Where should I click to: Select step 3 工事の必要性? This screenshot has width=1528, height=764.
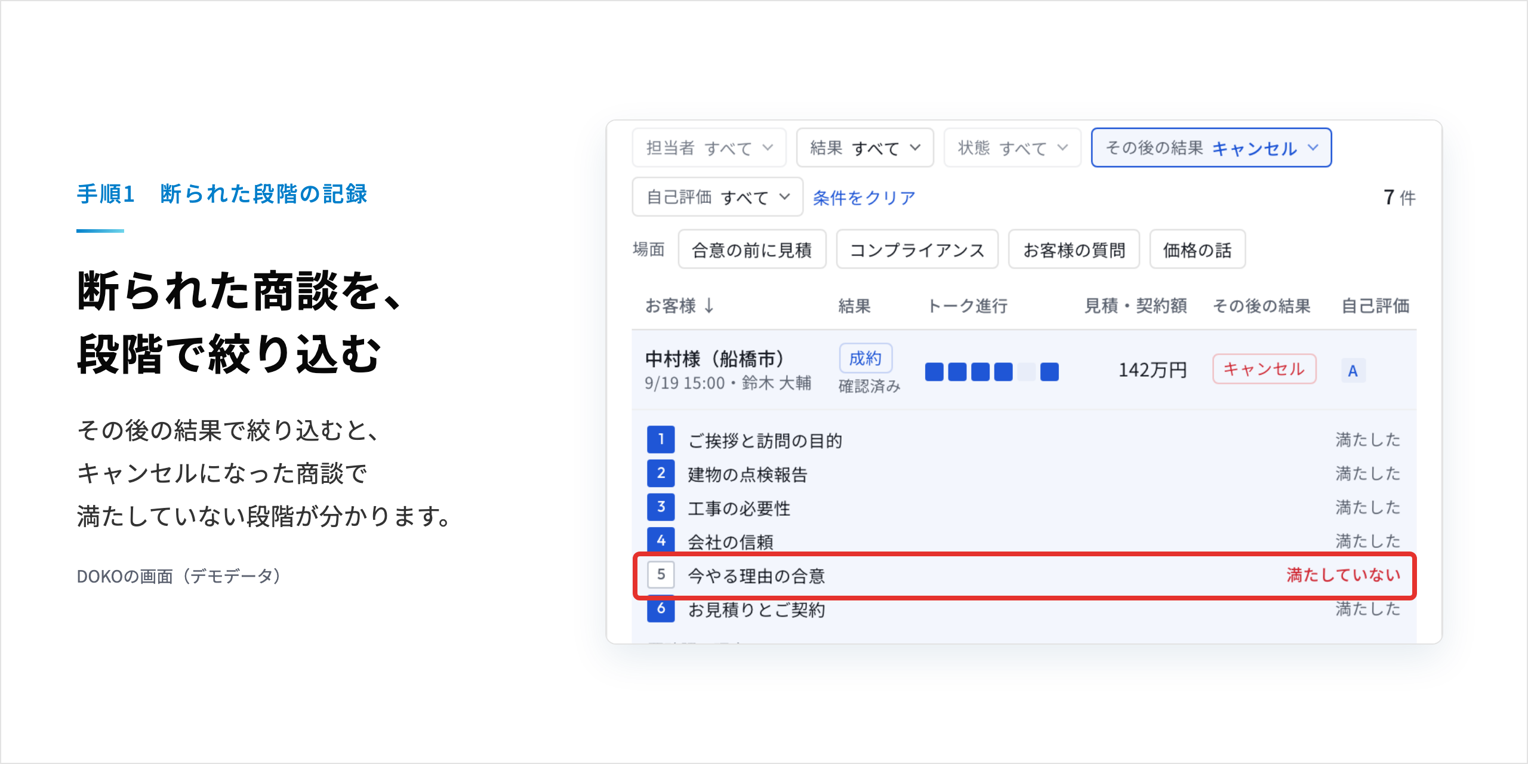[1024, 508]
